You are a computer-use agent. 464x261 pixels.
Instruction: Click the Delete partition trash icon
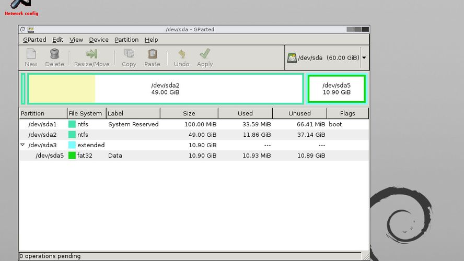[x=54, y=54]
